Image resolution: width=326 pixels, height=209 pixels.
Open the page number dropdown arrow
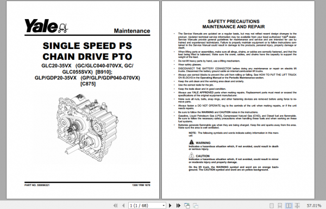click(x=164, y=206)
